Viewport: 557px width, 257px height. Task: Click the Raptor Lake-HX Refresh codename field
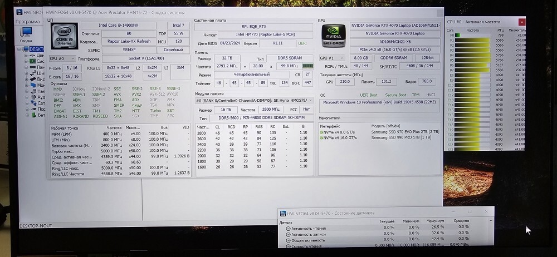tap(129, 42)
